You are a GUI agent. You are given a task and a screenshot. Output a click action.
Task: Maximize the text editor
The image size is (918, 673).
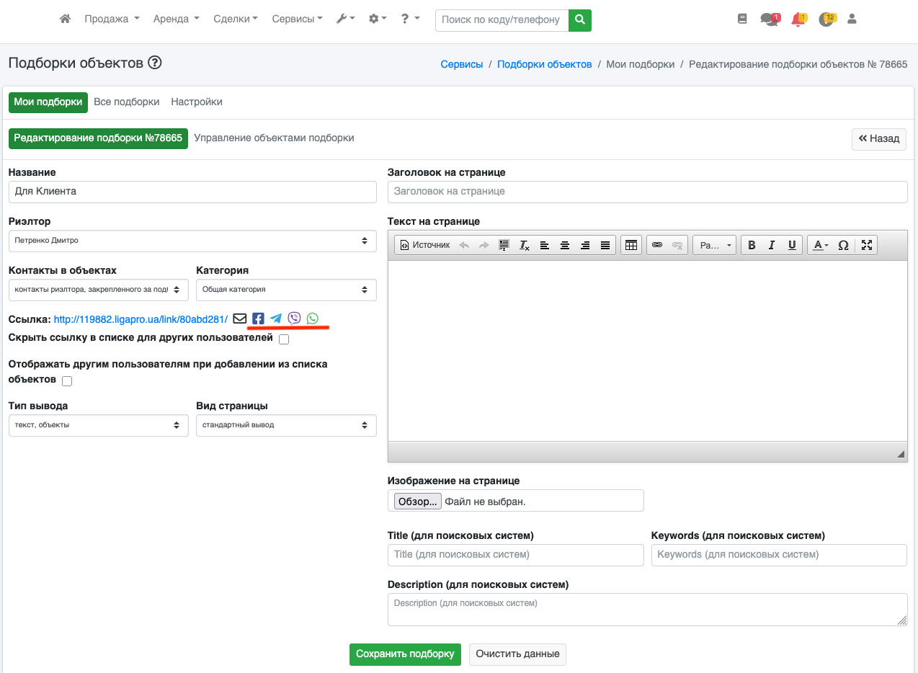(x=867, y=245)
